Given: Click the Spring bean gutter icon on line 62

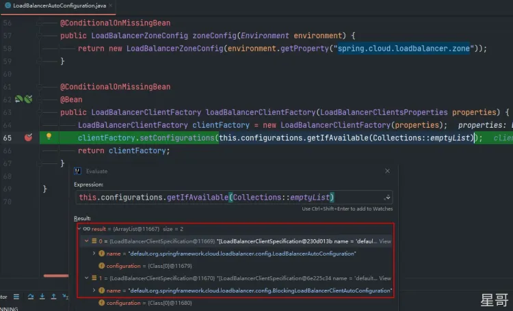Looking at the screenshot, I should click(x=19, y=100).
